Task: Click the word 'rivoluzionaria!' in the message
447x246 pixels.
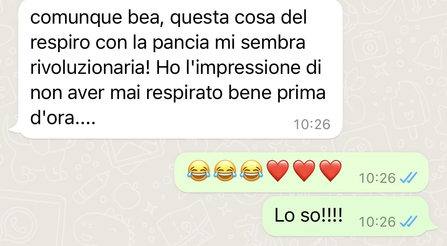Action: point(90,68)
